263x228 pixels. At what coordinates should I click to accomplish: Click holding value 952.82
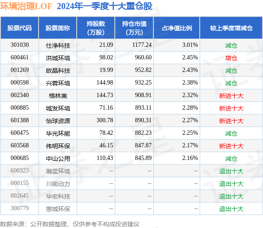tap(143, 70)
